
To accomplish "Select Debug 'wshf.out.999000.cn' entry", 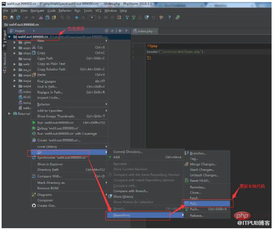I will [x=69, y=128].
